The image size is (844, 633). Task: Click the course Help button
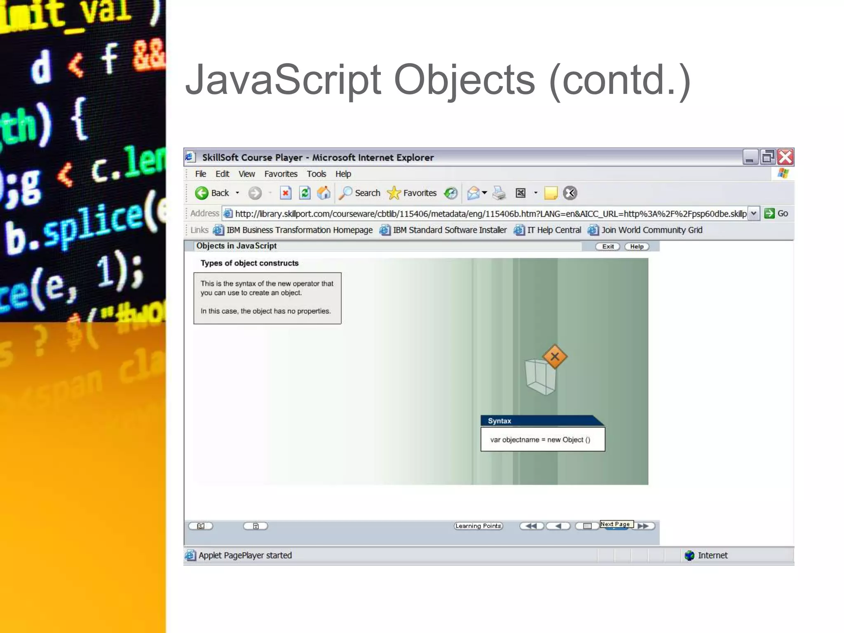637,246
